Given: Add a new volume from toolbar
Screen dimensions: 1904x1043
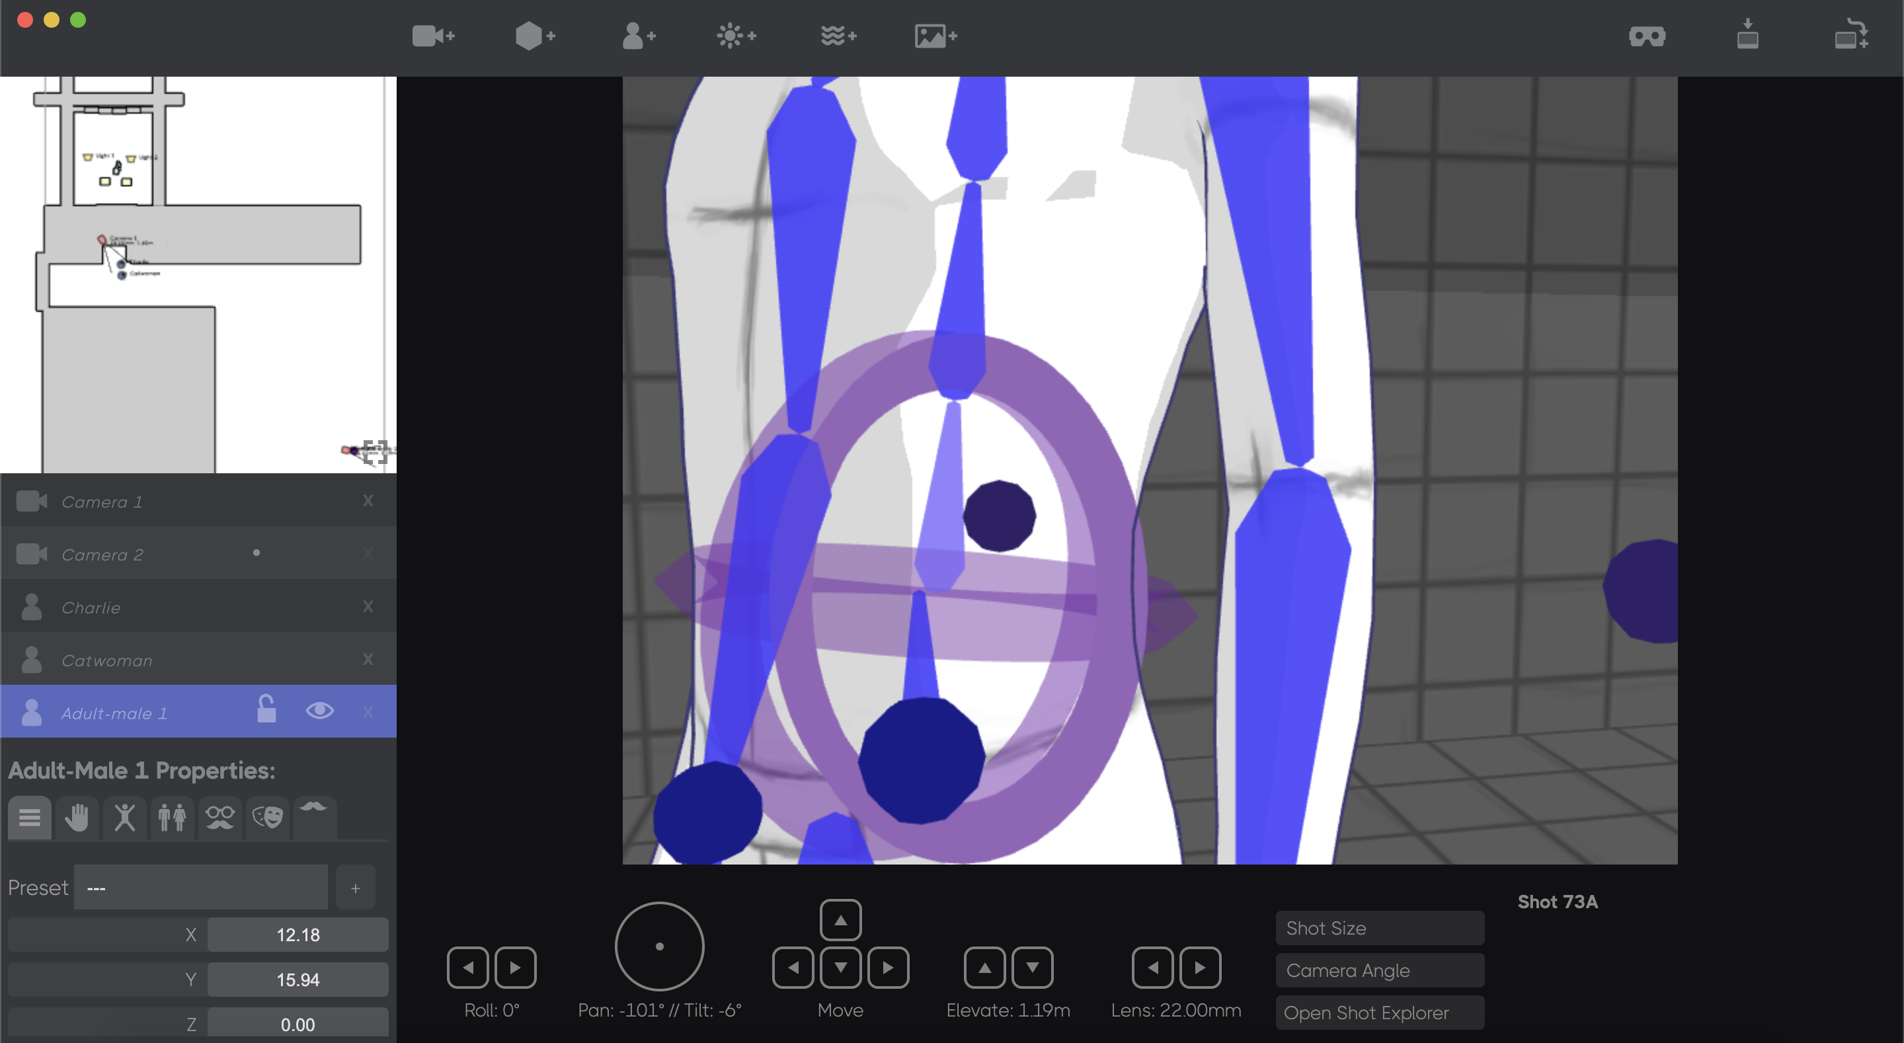Looking at the screenshot, I should (838, 36).
